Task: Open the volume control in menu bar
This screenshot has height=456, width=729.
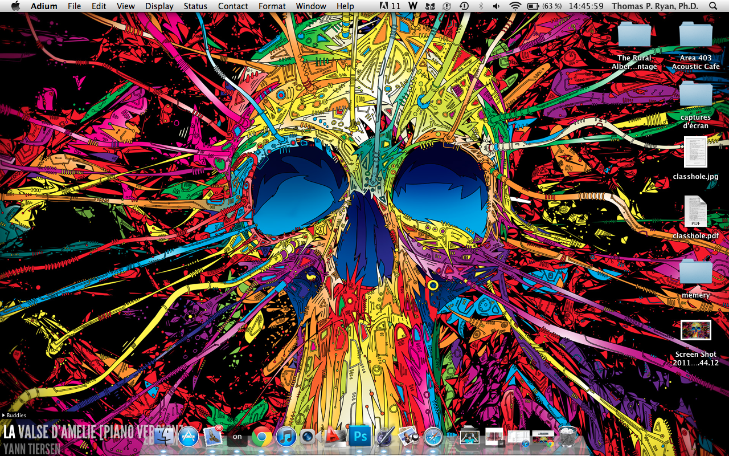Action: 497,6
